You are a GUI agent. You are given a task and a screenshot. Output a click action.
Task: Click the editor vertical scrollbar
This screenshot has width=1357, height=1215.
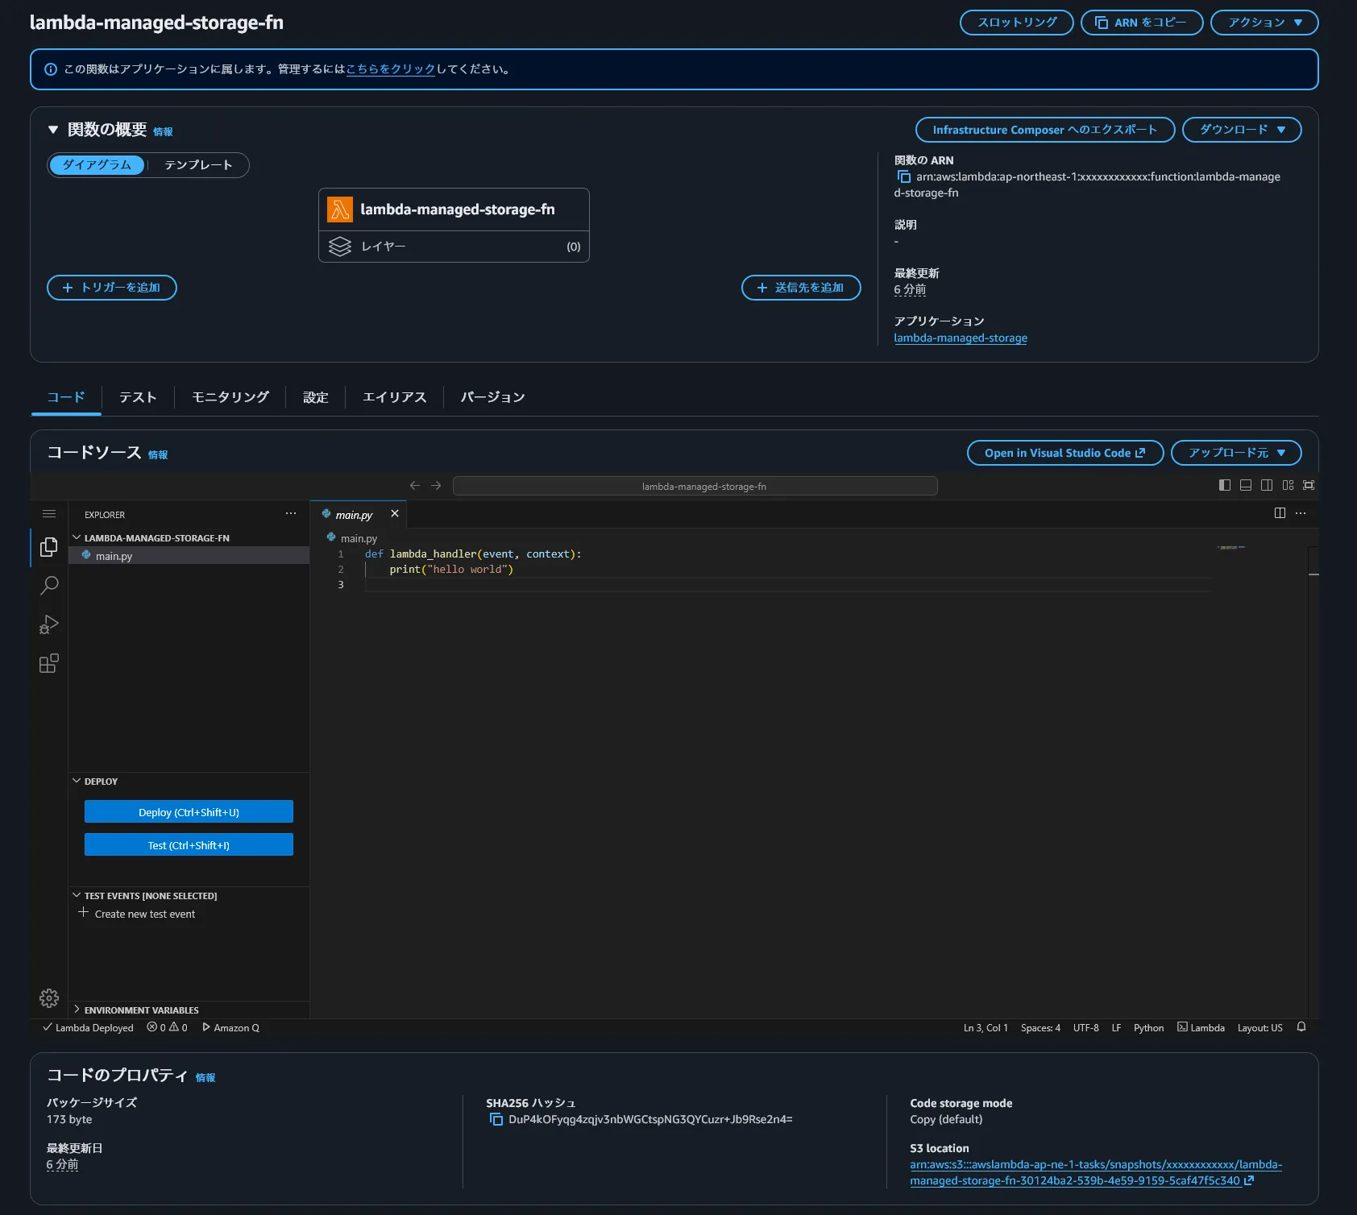pos(1313,782)
